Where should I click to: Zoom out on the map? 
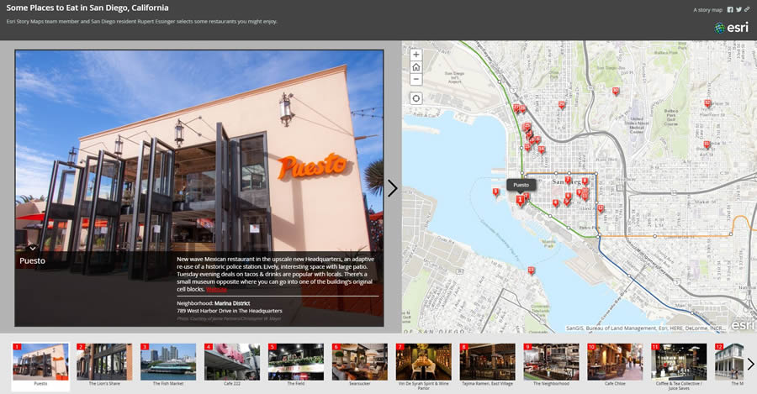click(416, 80)
